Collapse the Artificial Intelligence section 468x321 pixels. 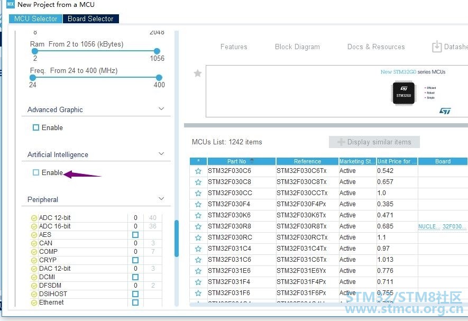pos(161,154)
